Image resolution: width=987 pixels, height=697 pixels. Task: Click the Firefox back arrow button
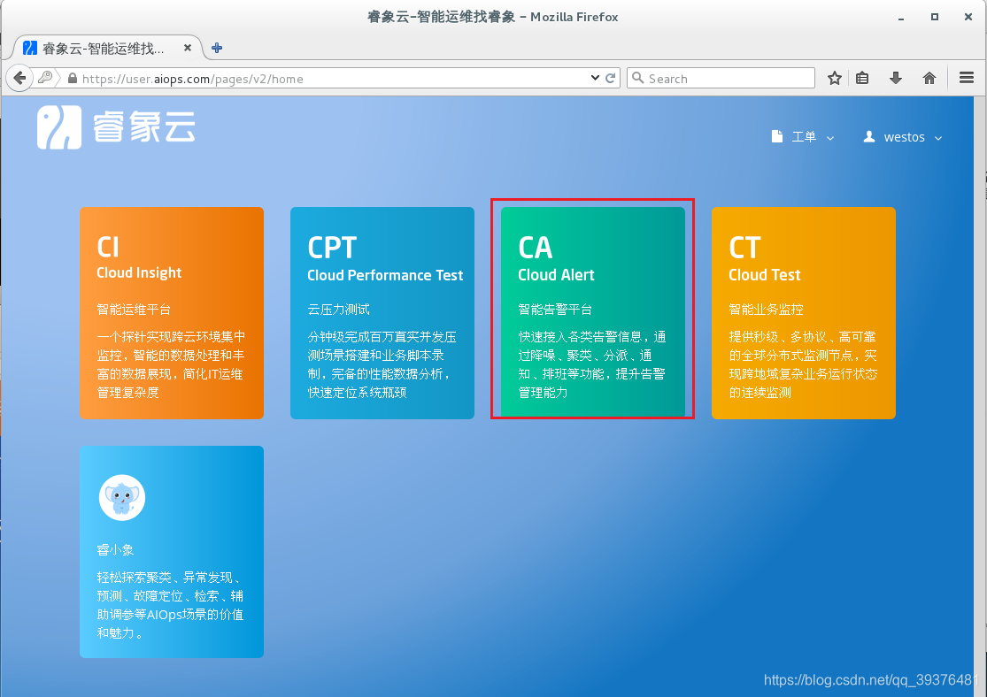pyautogui.click(x=19, y=78)
